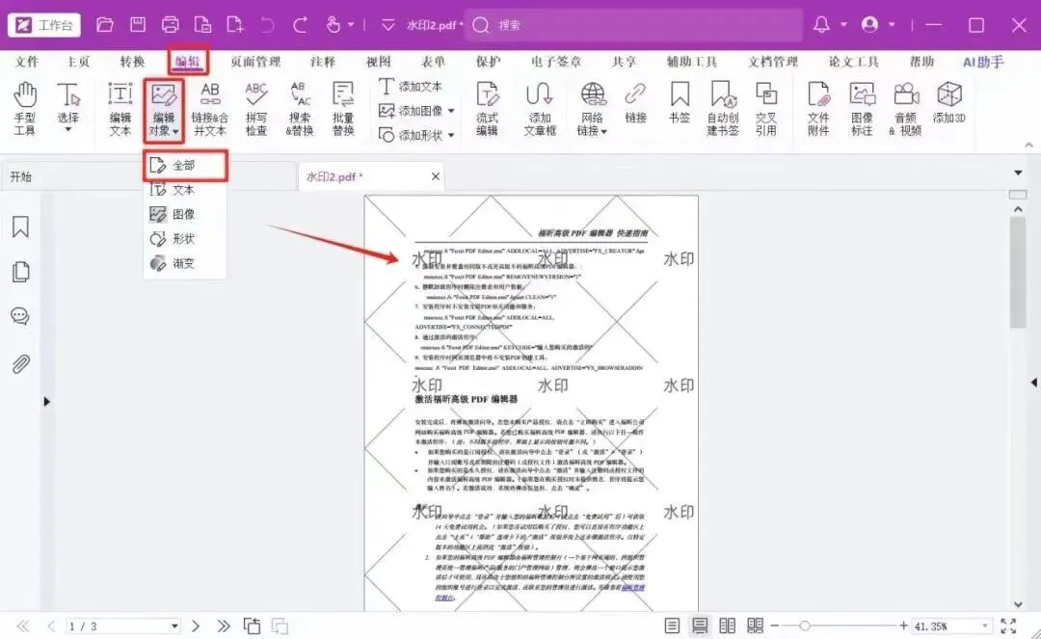Screen dimensions: 1041x639
Task: Choose Text (文本) from the Edit Object menu
Action: pyautogui.click(x=186, y=190)
